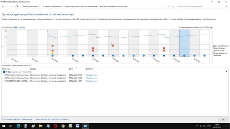Collapse the Информационные события group

[x=226, y=72]
